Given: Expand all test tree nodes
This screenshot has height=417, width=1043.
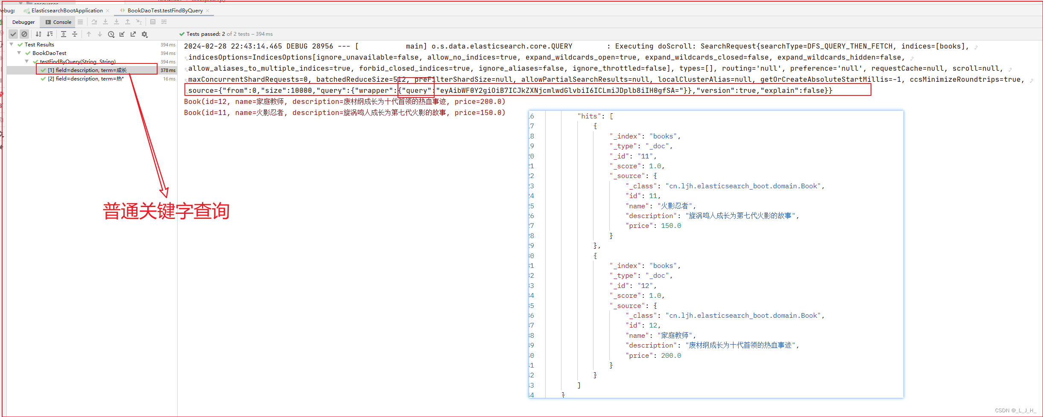Looking at the screenshot, I should (x=64, y=34).
